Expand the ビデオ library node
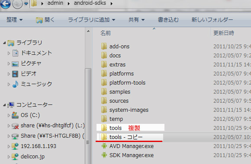The width and height of the screenshot is (251, 164). coord(9,74)
